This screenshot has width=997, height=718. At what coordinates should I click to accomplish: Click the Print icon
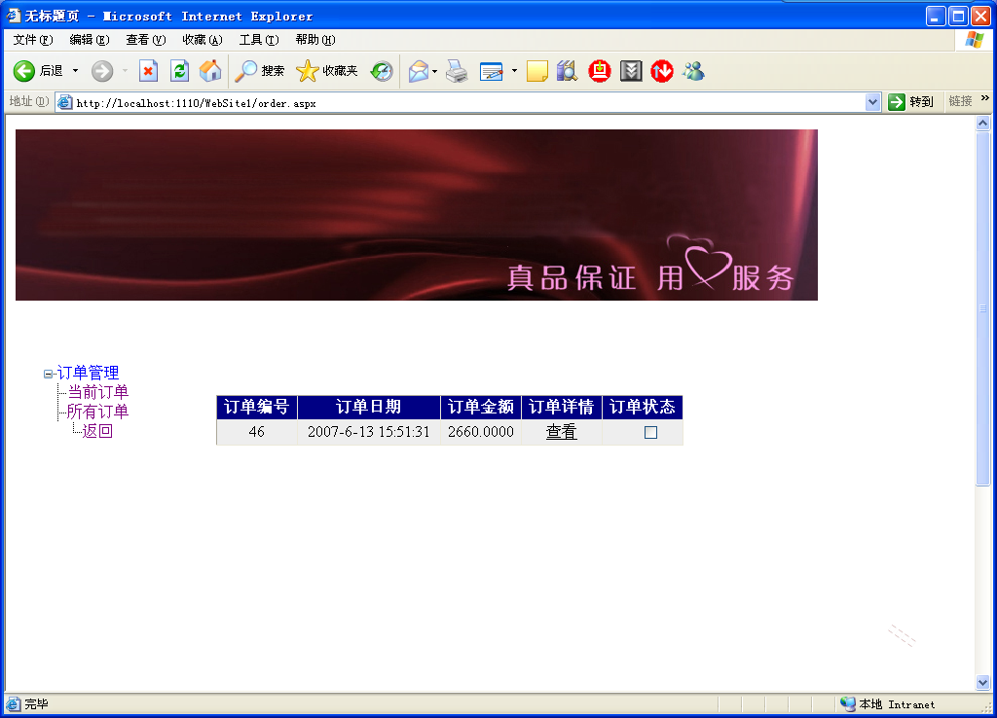457,70
